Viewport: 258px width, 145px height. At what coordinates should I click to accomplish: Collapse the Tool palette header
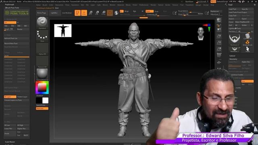[x=230, y=5]
